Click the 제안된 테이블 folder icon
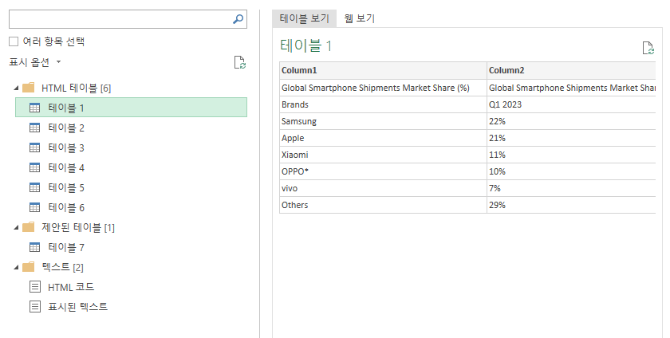Viewport: 670px width, 338px height. pyautogui.click(x=28, y=227)
